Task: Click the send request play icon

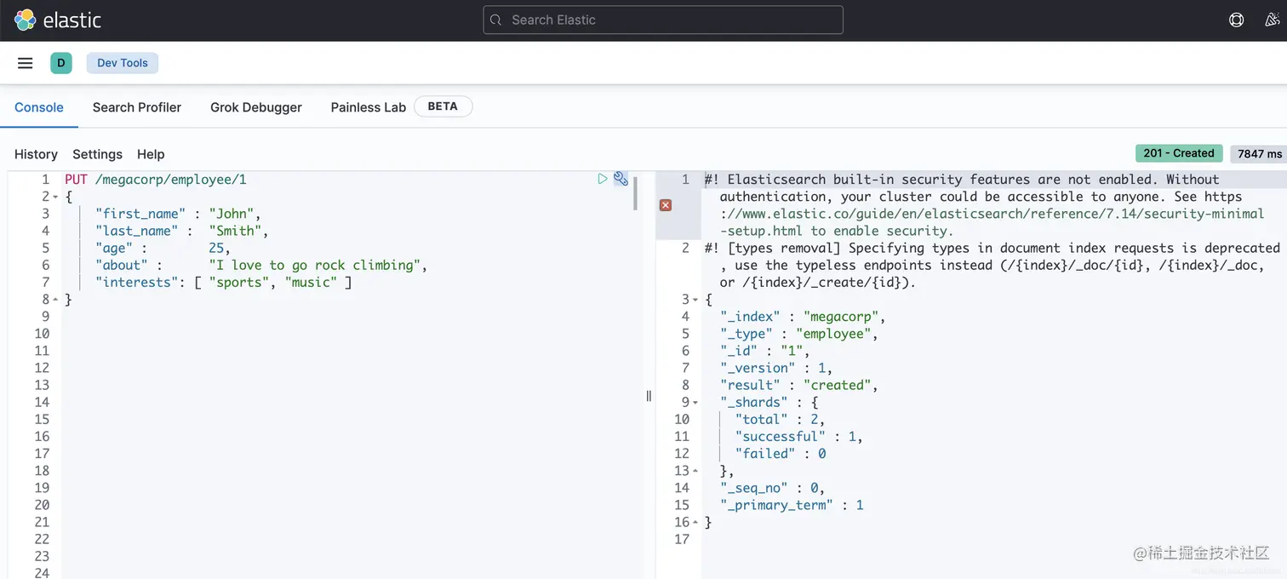Action: coord(603,179)
